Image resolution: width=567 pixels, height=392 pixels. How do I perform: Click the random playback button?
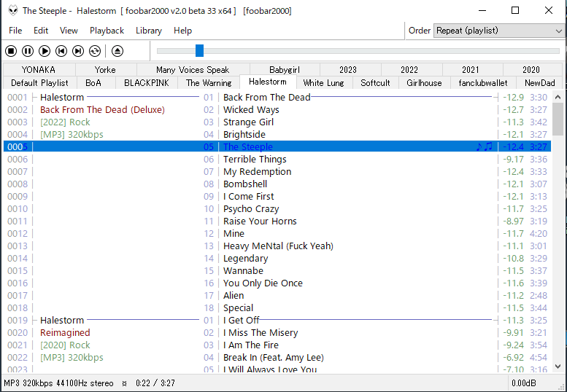click(95, 51)
